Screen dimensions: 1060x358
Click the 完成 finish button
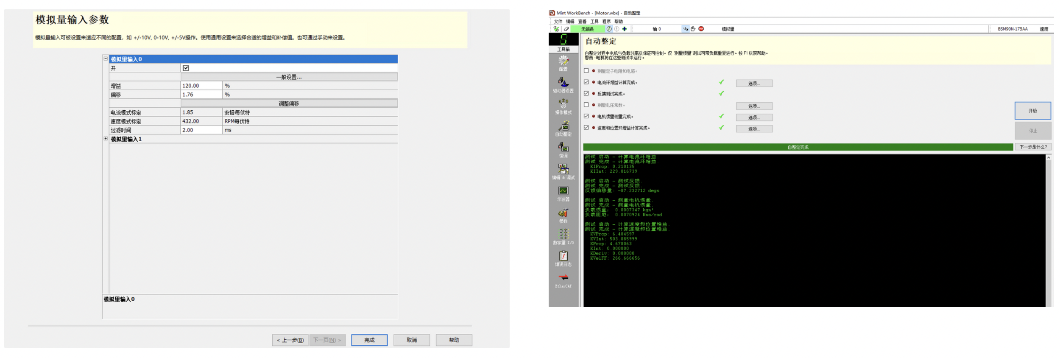[369, 340]
